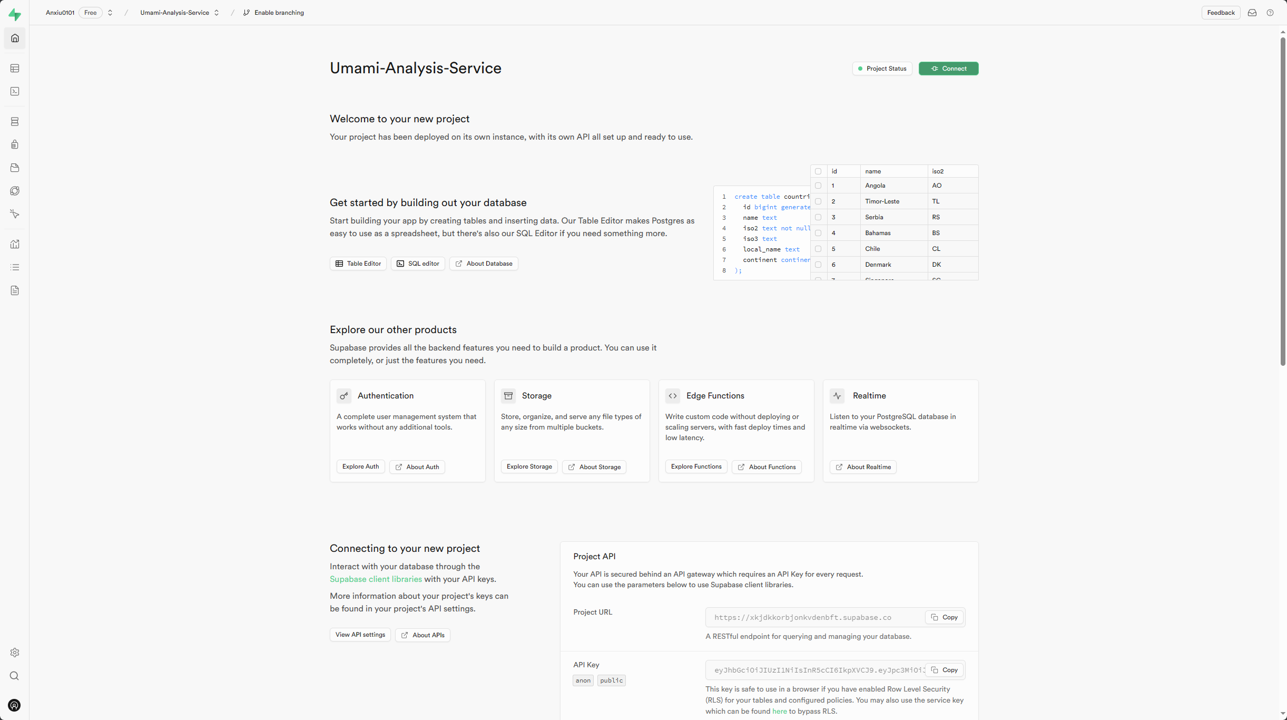Screen dimensions: 1287x720
Task: Open Reports chart icon in sidebar
Action: click(15, 244)
